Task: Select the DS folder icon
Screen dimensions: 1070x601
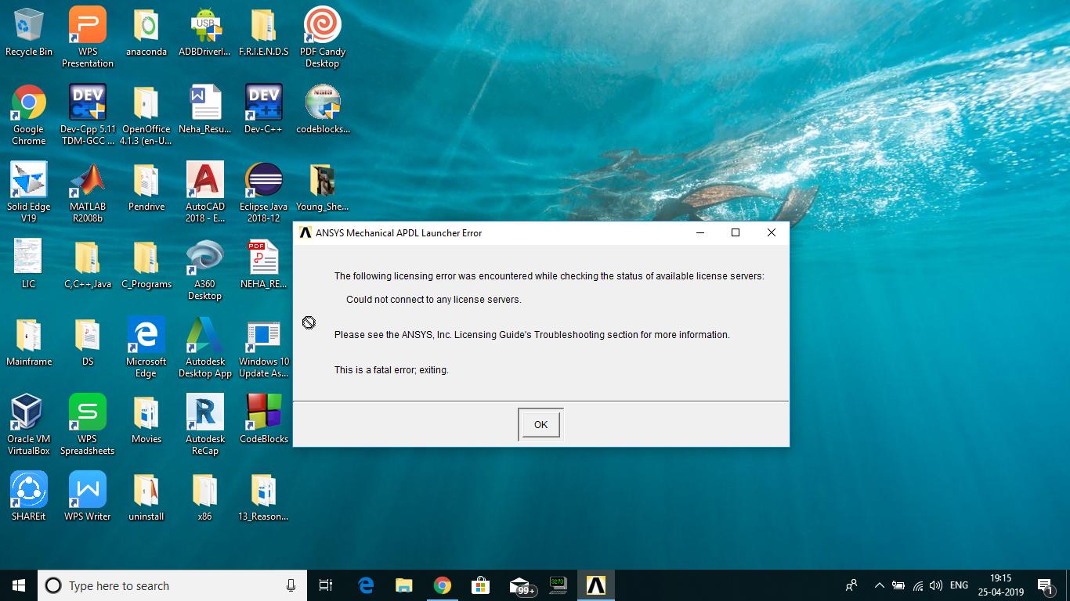Action: tap(88, 342)
